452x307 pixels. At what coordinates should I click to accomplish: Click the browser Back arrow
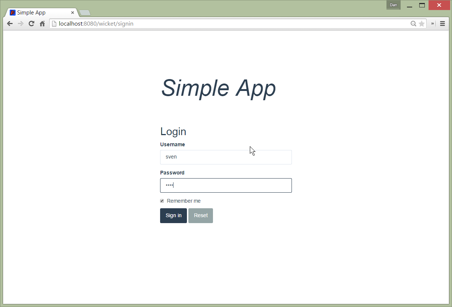10,24
